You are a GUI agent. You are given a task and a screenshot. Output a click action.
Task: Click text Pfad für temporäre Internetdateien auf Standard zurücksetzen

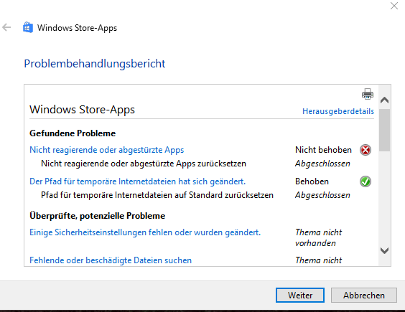tap(157, 195)
